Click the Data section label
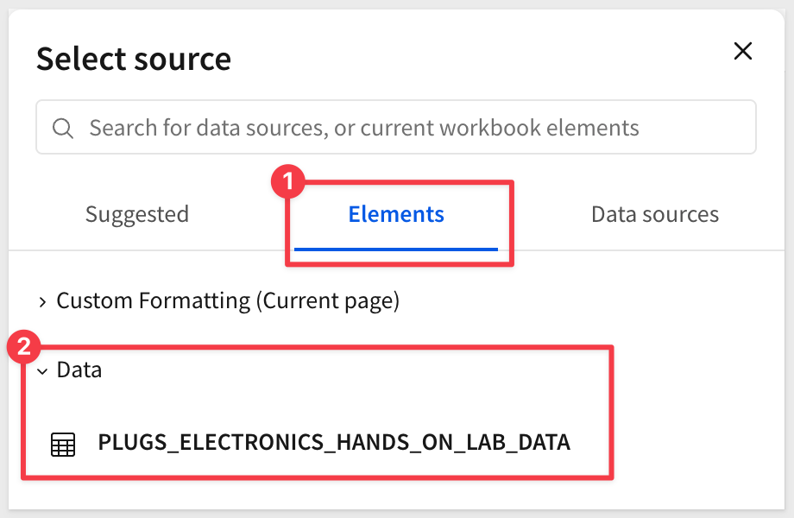794x518 pixels. tap(79, 370)
